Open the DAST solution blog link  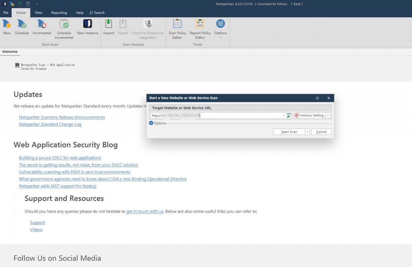78,165
